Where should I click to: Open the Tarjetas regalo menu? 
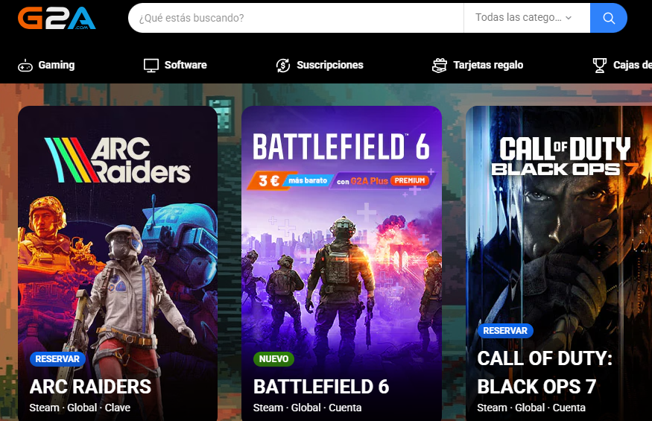488,65
